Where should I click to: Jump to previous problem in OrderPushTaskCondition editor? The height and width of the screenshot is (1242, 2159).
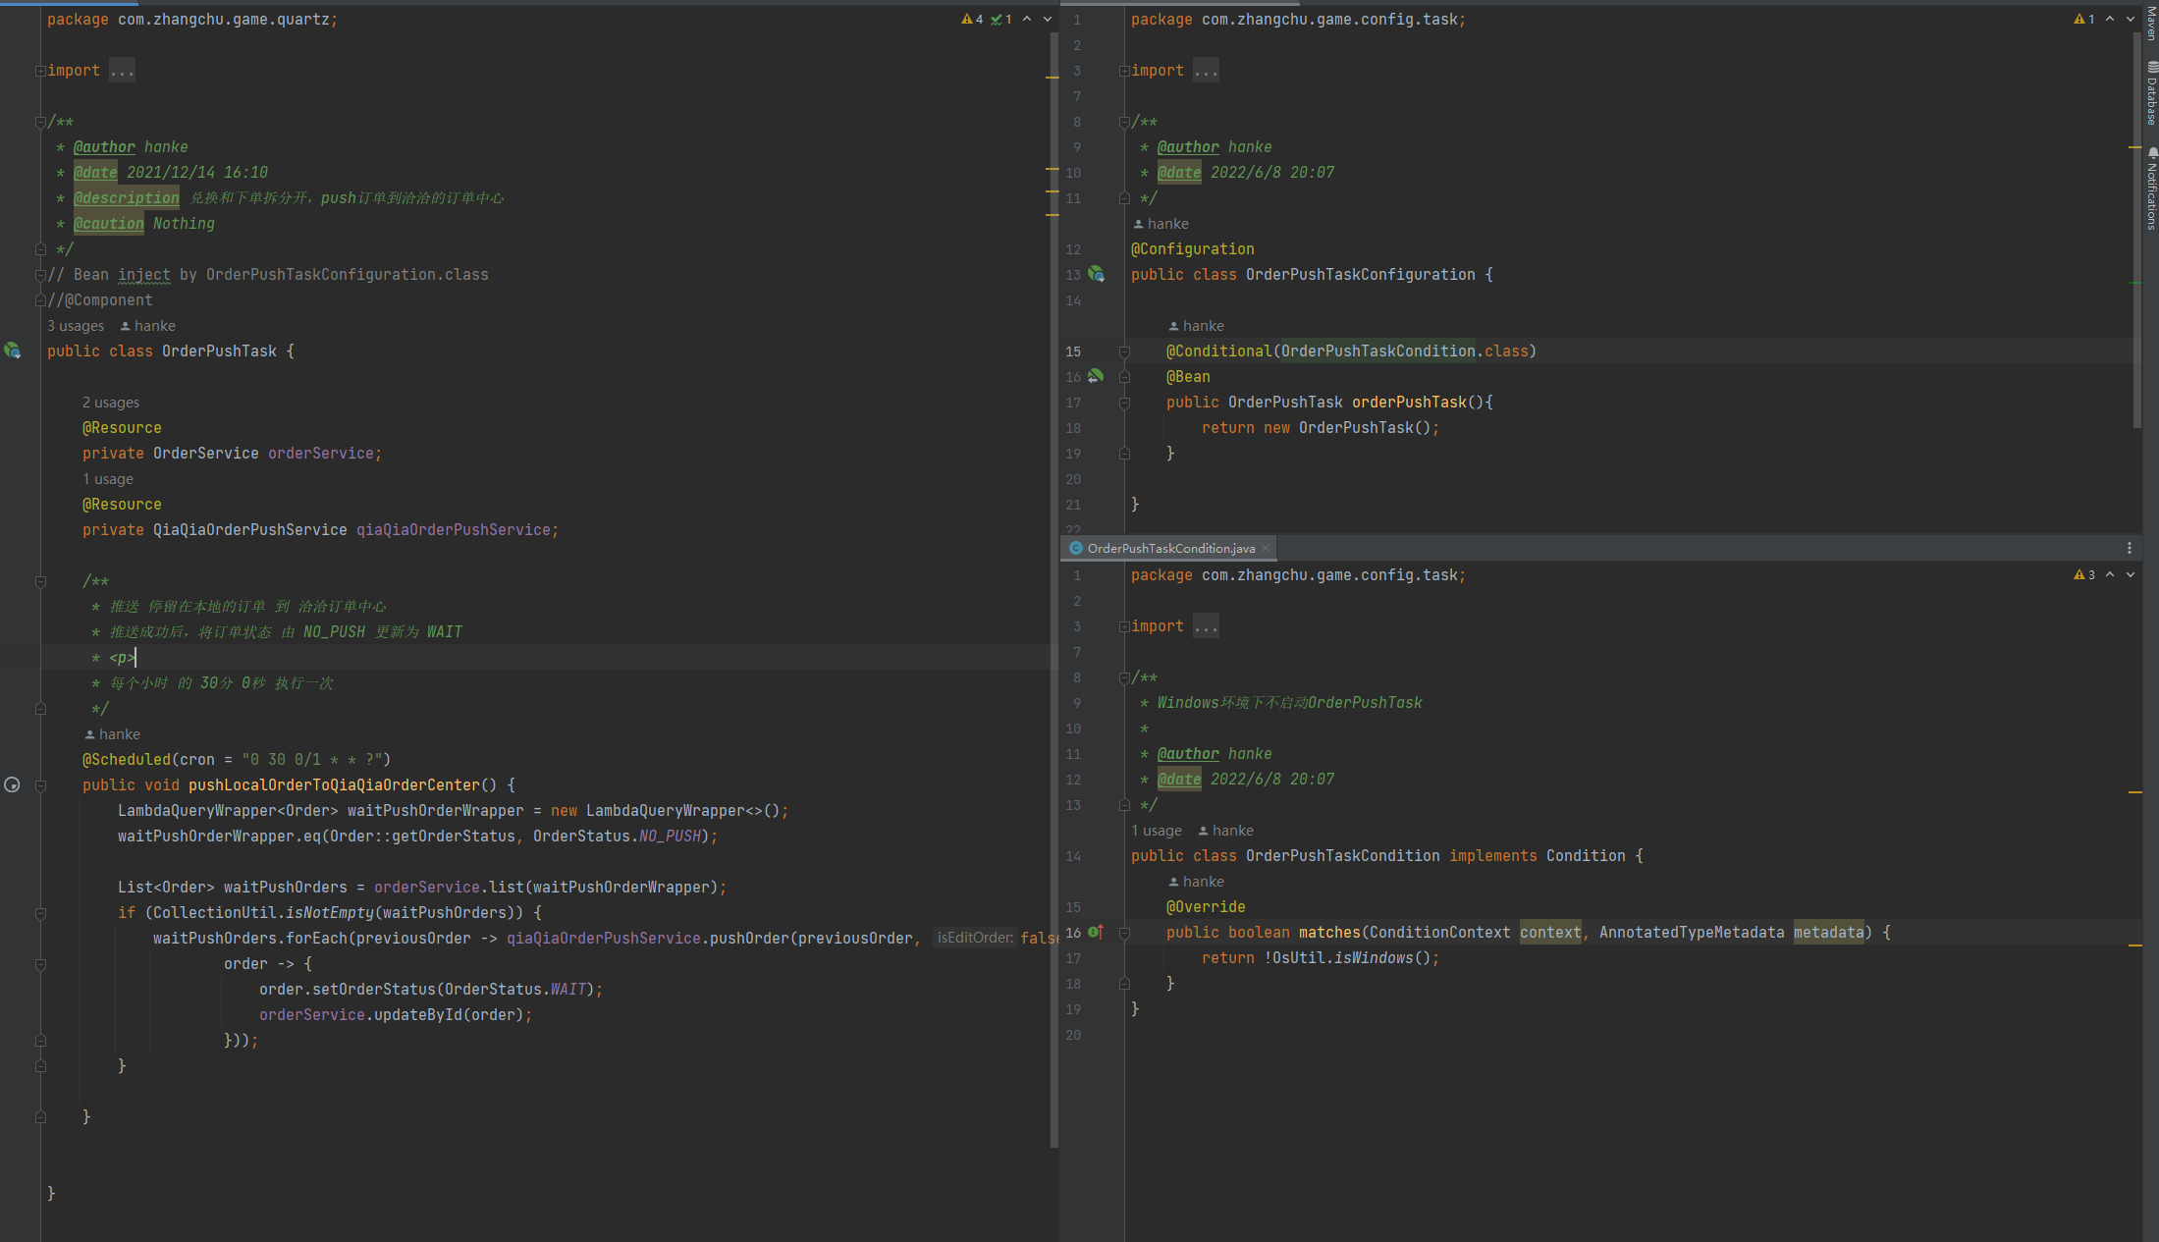click(2110, 574)
